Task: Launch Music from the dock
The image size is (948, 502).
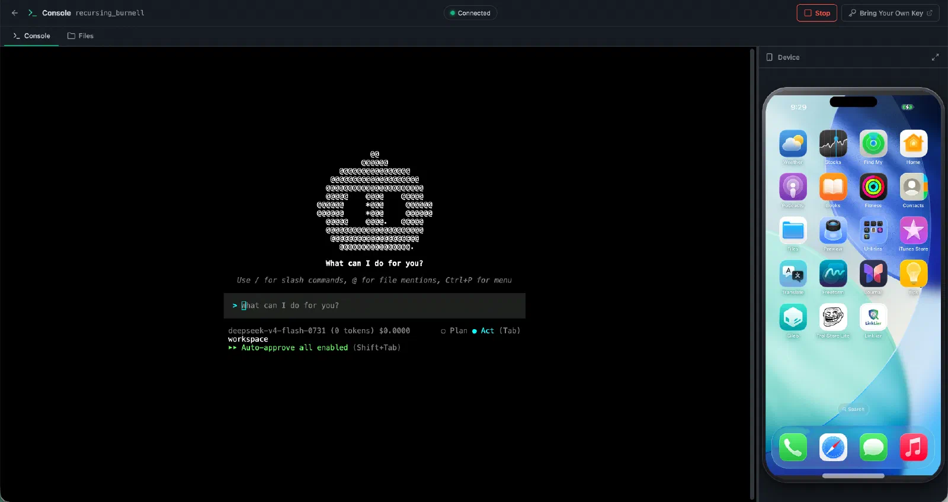Action: [x=913, y=448]
